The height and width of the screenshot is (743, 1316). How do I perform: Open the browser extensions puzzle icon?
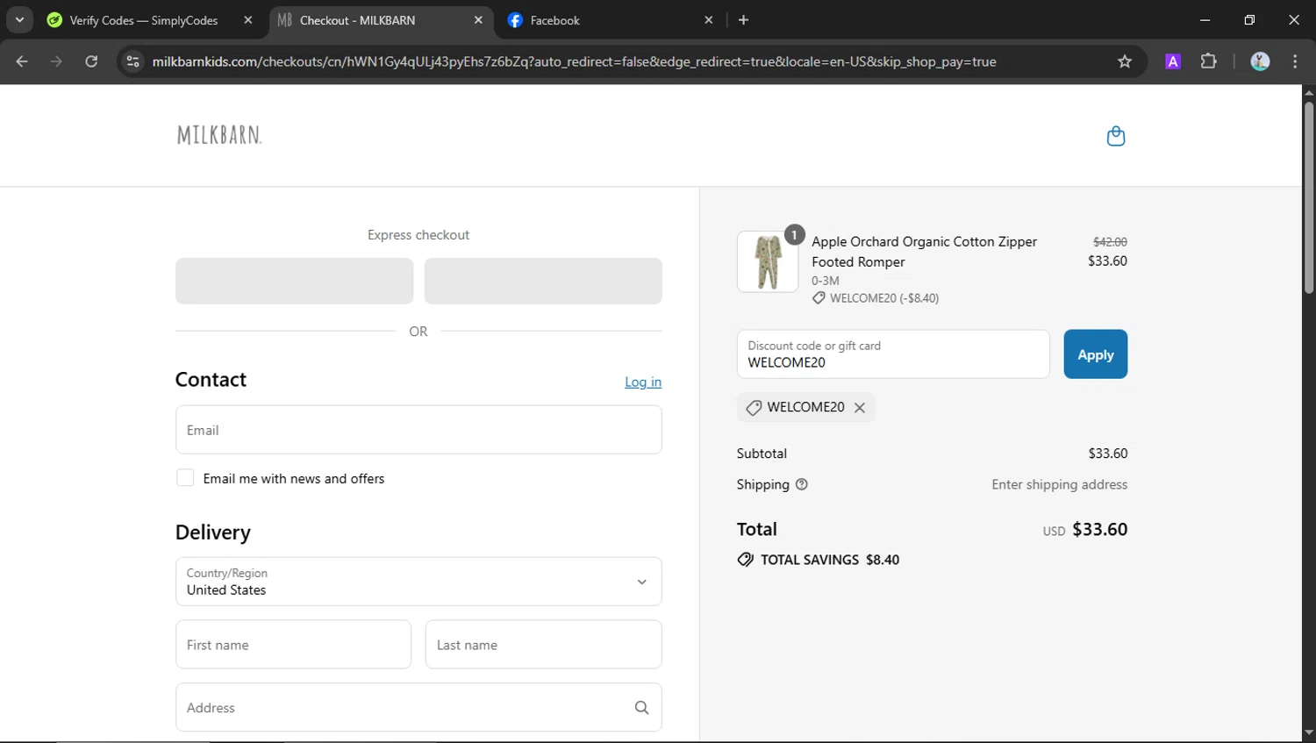pyautogui.click(x=1209, y=61)
